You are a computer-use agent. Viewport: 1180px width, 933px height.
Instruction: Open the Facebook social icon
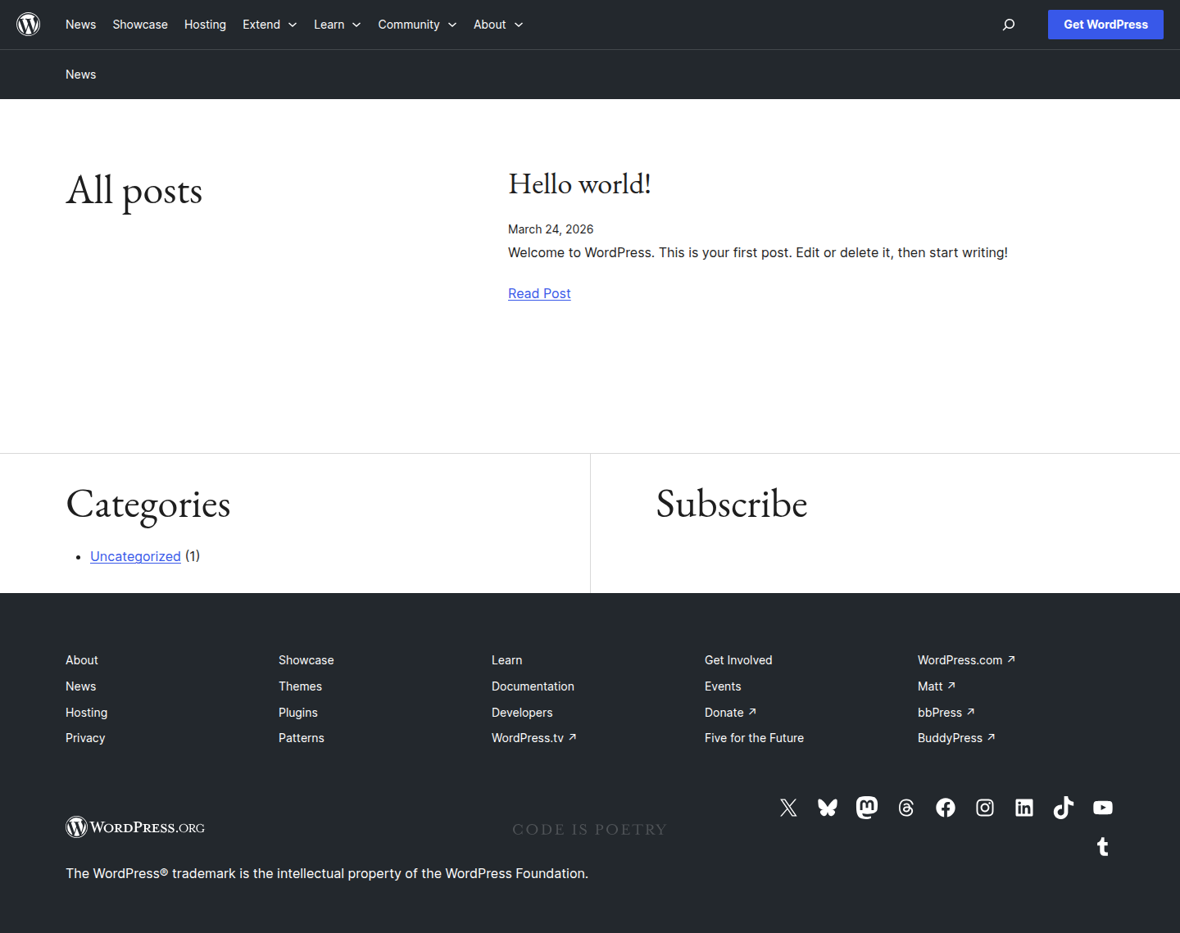tap(946, 808)
